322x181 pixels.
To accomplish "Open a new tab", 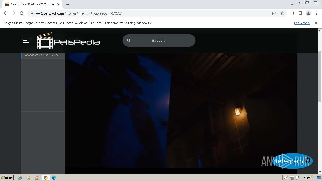I will (x=68, y=4).
